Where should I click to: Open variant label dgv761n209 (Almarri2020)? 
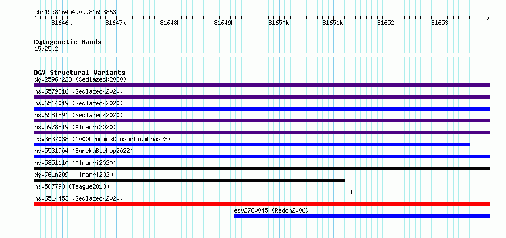point(75,175)
